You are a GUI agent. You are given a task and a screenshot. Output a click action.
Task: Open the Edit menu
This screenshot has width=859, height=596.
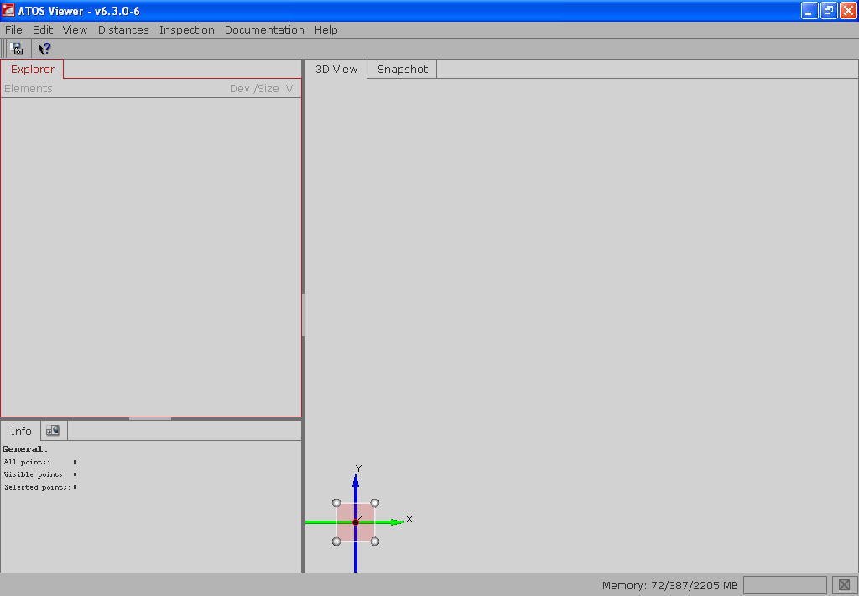tap(43, 29)
